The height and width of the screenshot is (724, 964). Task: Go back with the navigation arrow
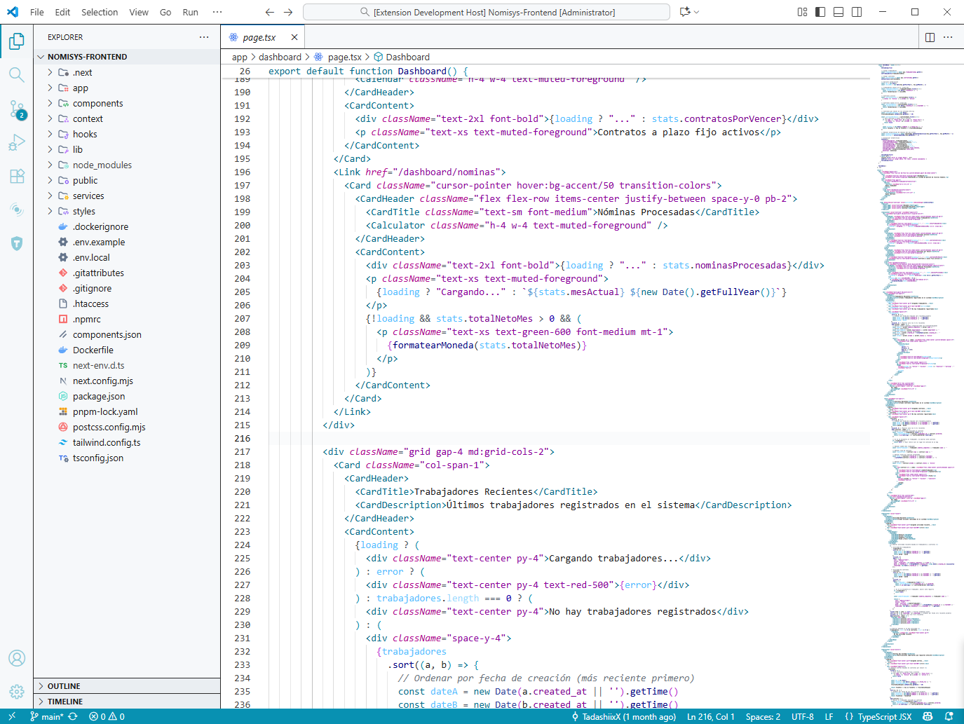[x=270, y=12]
